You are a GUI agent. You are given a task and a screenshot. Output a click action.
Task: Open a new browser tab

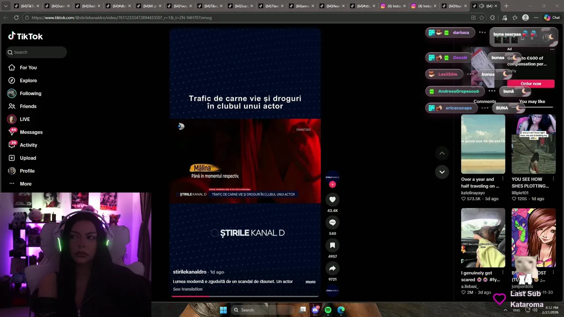[506, 6]
